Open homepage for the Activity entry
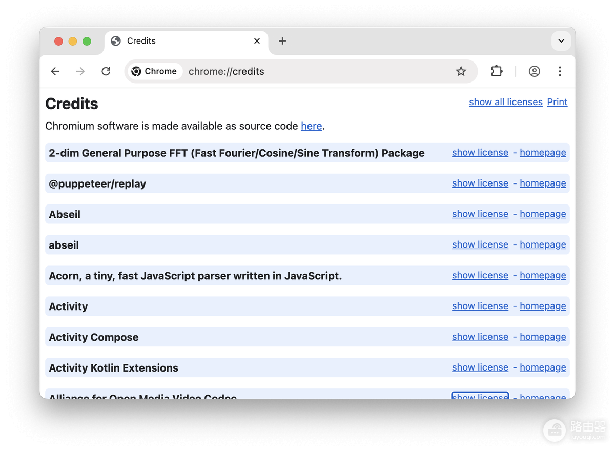This screenshot has height=451, width=615. (x=543, y=306)
